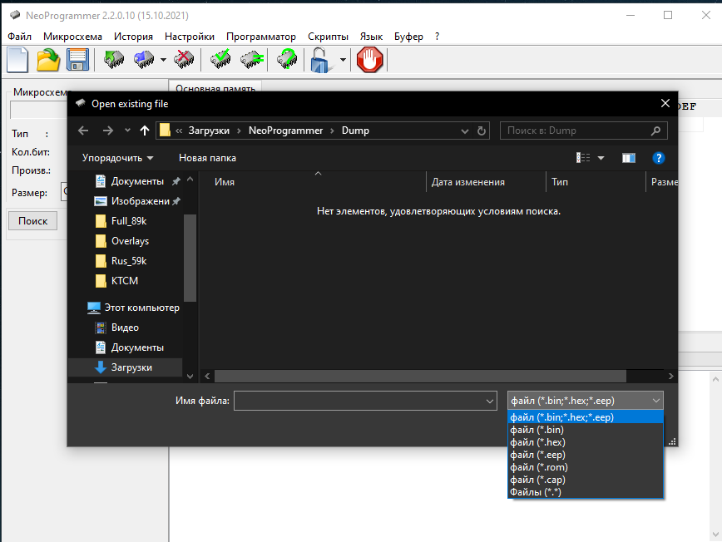Click the open file folder icon in toolbar
Viewport: 722px width, 542px height.
click(x=48, y=61)
